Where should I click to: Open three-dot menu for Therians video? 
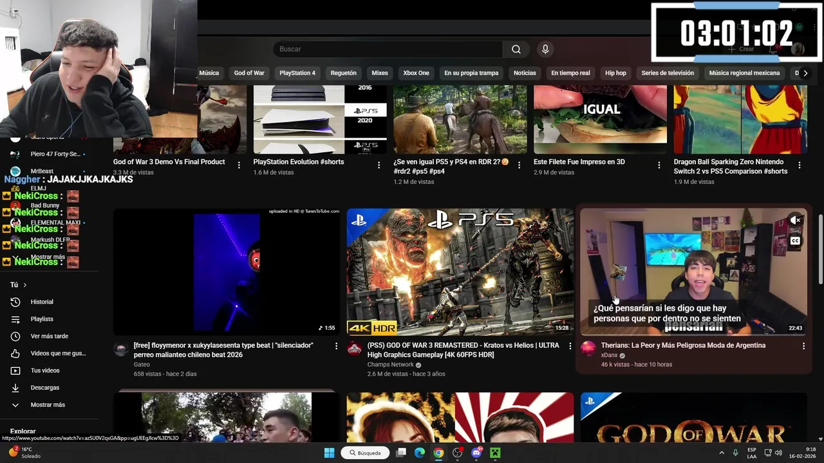803,346
